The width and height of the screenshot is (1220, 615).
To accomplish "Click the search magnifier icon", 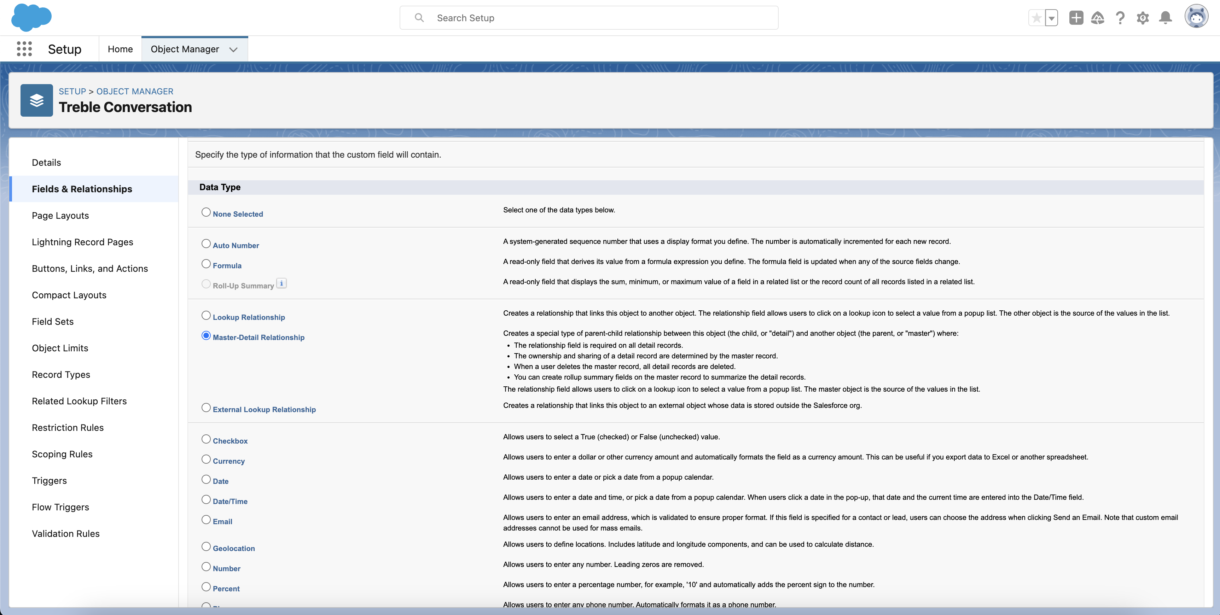I will 419,18.
